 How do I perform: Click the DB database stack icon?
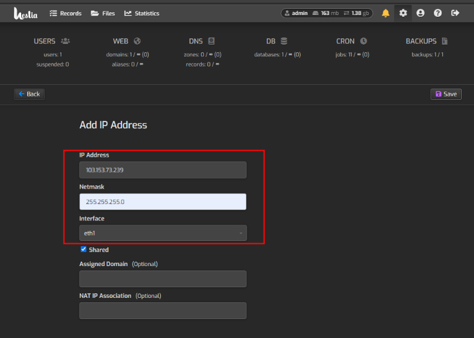pyautogui.click(x=284, y=41)
